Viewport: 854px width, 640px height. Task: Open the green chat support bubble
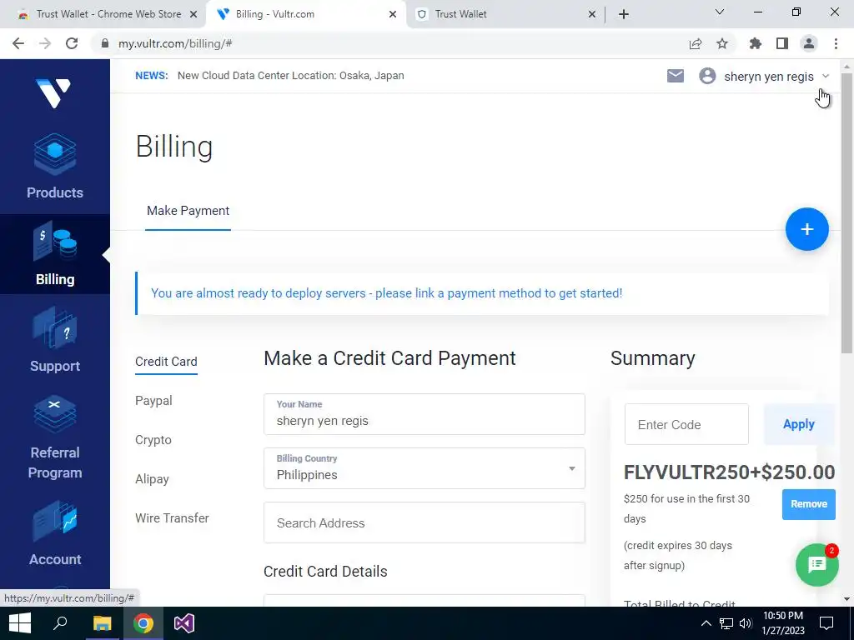pyautogui.click(x=817, y=565)
